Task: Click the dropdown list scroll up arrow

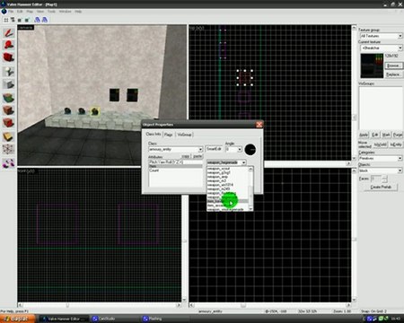Action: click(250, 169)
